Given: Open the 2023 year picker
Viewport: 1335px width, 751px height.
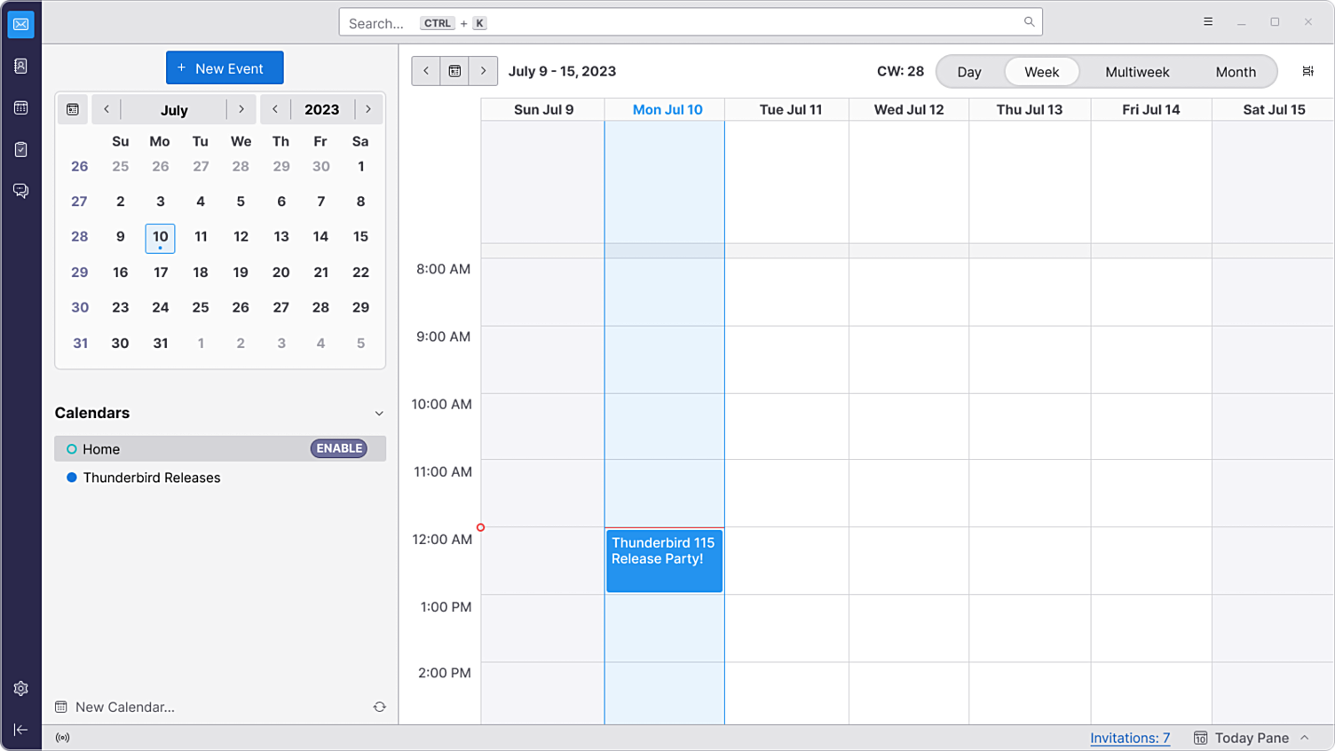Looking at the screenshot, I should (x=321, y=109).
